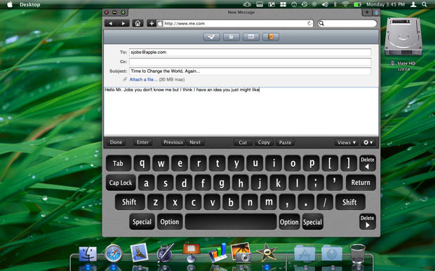Open the Applications folder in the dock
Viewport: 435px width, 271px height.
coord(304,253)
